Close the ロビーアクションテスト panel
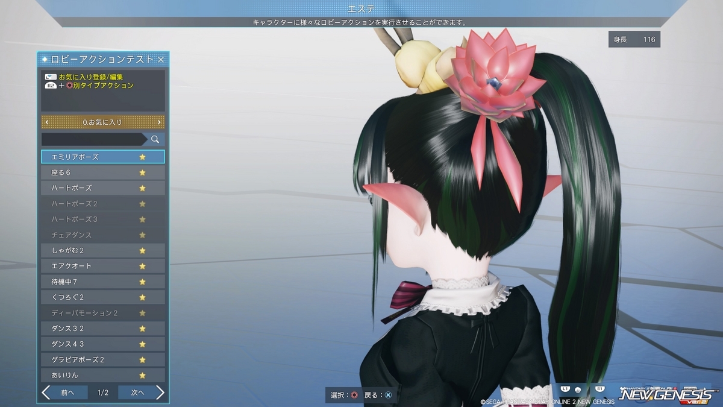This screenshot has height=407, width=723. [161, 59]
